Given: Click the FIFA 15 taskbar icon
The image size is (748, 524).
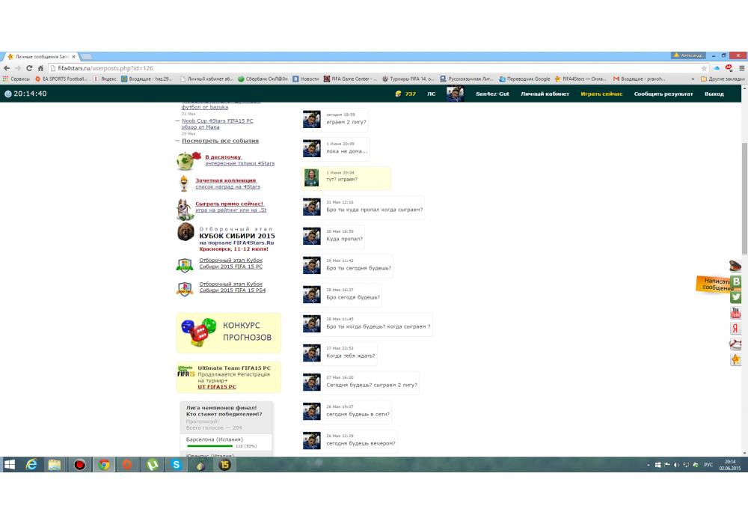Looking at the screenshot, I should click(224, 465).
